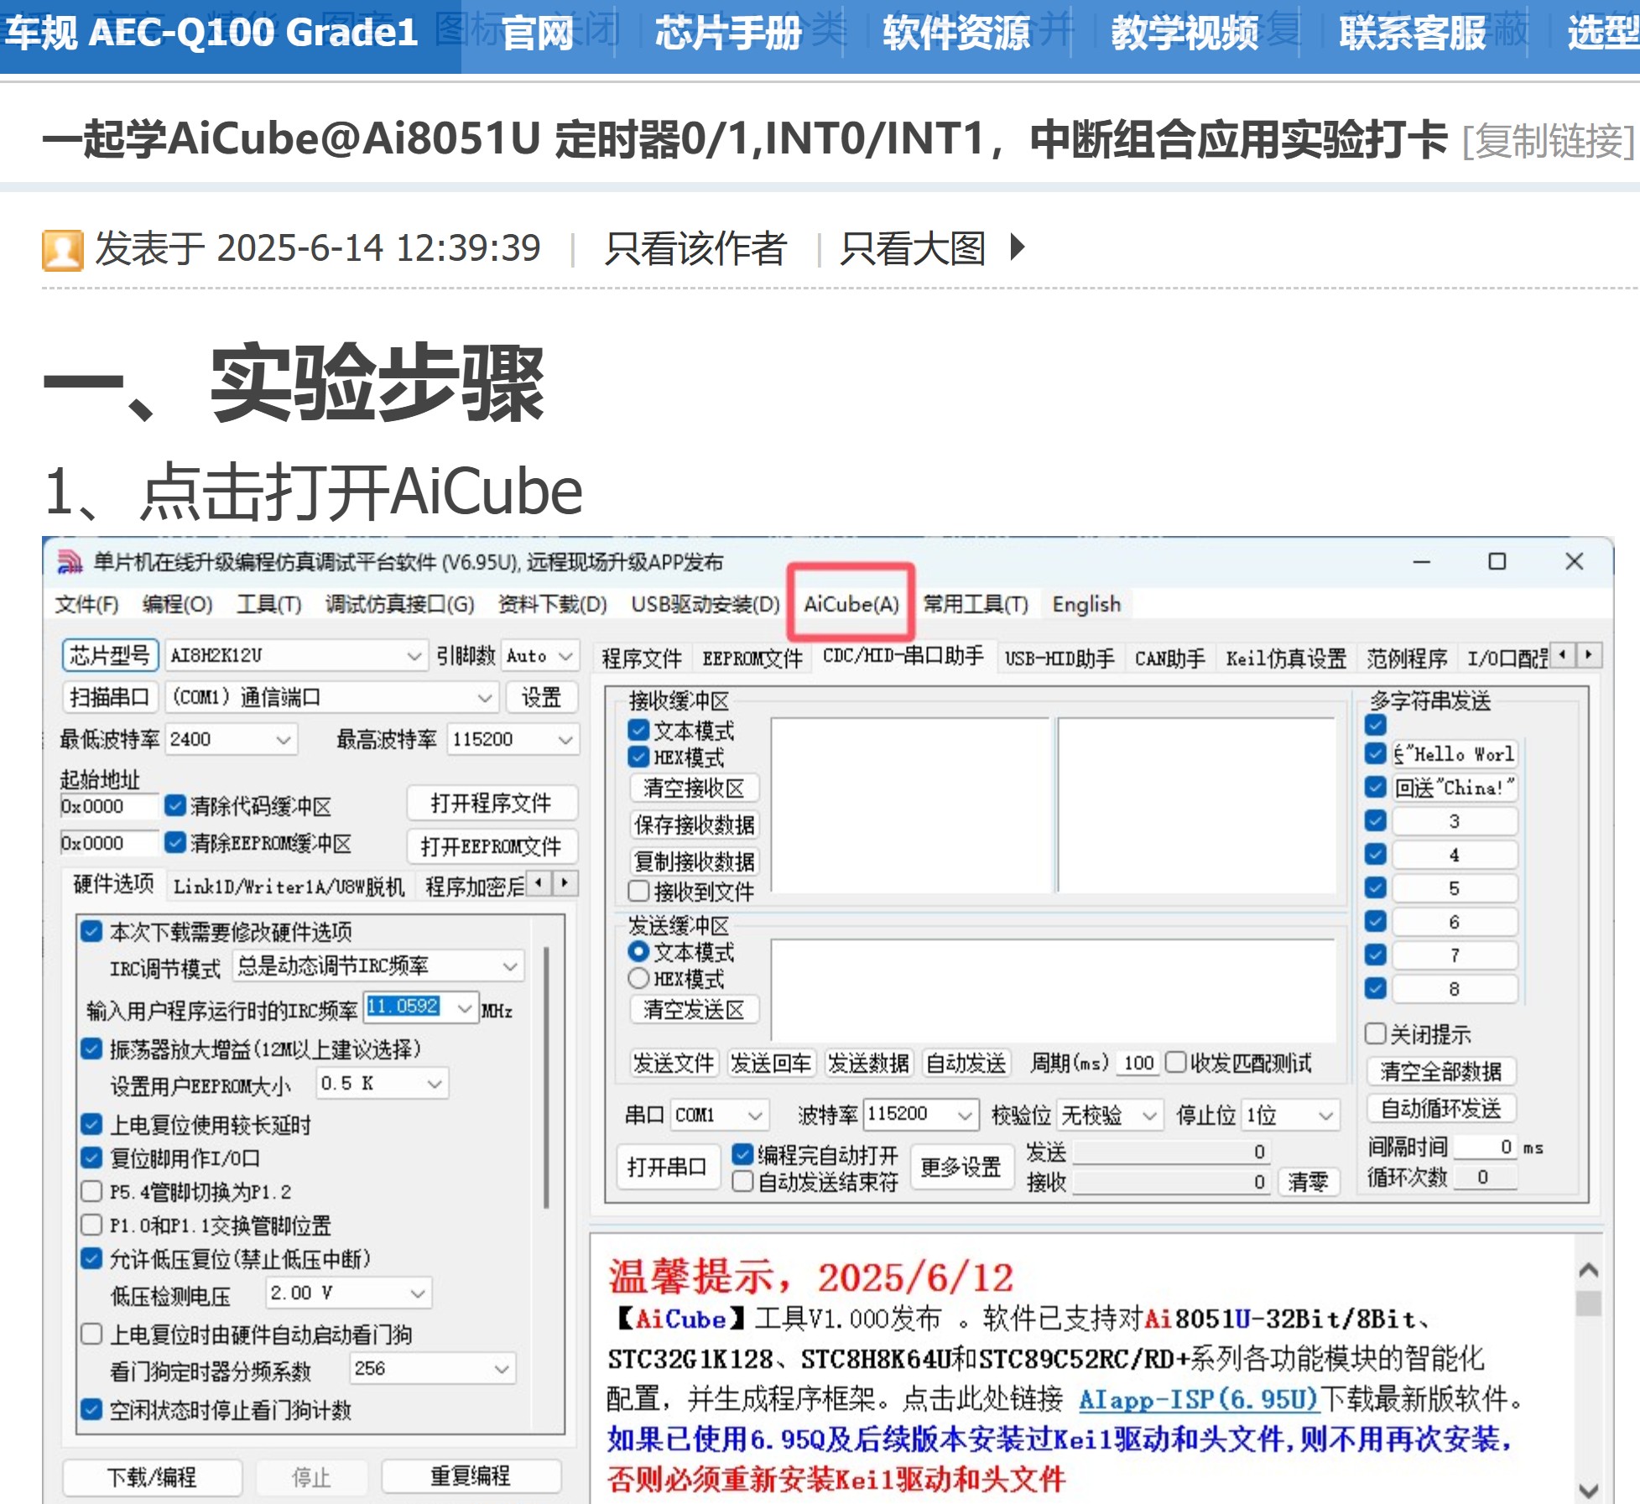This screenshot has height=1504, width=1640.
Task: Toggle 文本模式 checkbox in 接收缓冲区
Action: point(638,730)
